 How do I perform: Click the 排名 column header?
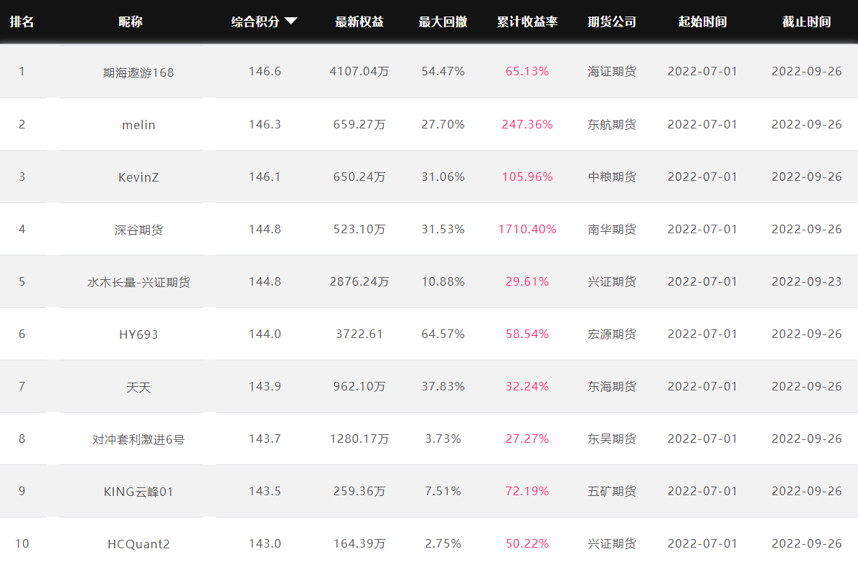[x=22, y=22]
